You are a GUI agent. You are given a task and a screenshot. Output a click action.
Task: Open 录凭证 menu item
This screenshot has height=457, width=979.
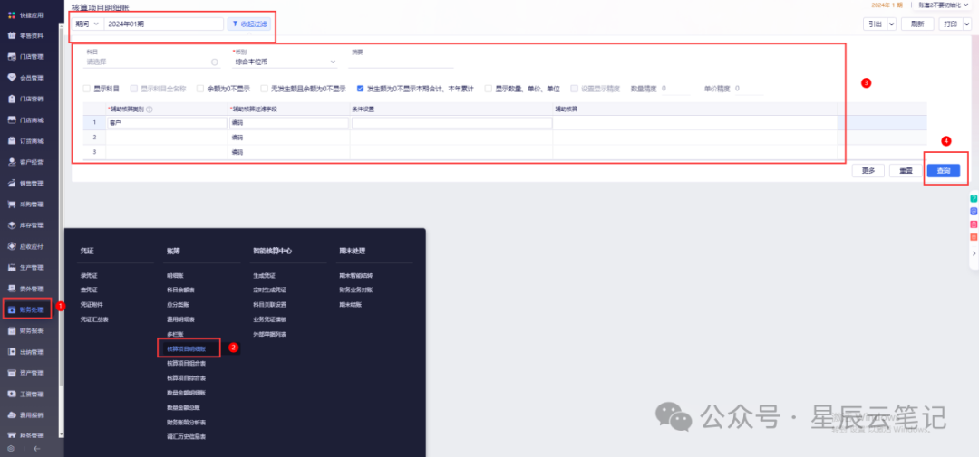pos(89,275)
